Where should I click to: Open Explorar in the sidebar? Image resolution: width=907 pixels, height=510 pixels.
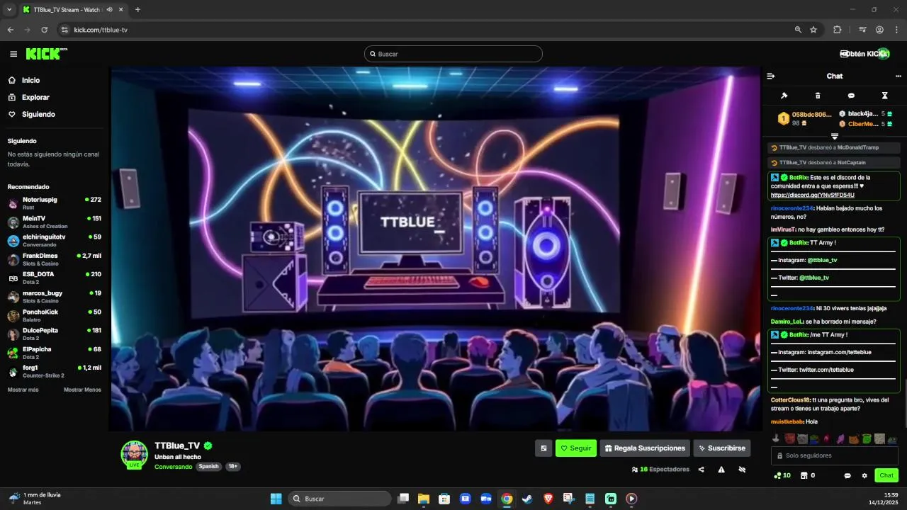click(x=29, y=98)
